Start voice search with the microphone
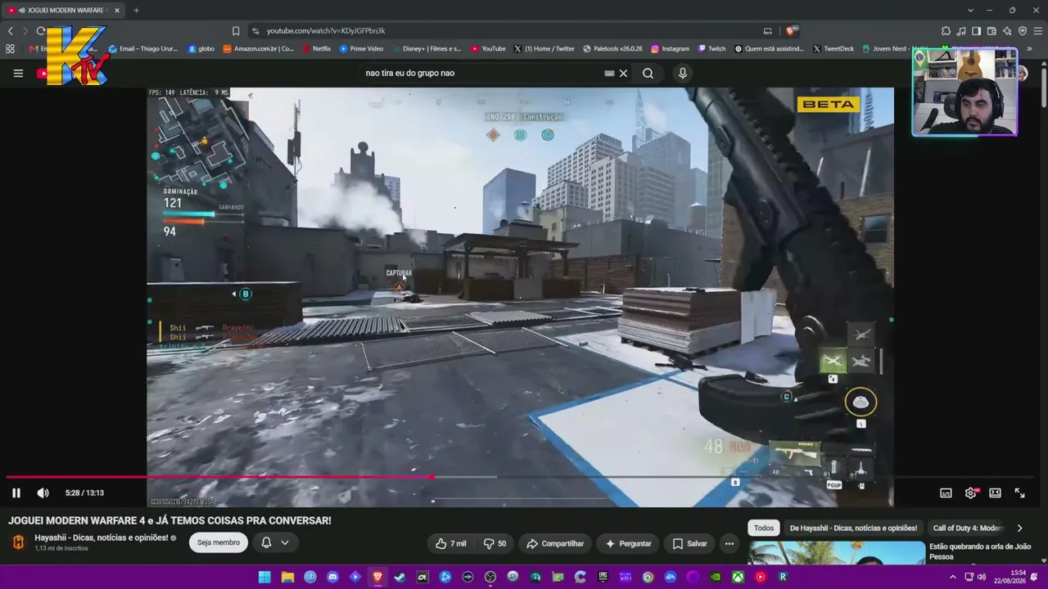The height and width of the screenshot is (589, 1048). point(683,73)
